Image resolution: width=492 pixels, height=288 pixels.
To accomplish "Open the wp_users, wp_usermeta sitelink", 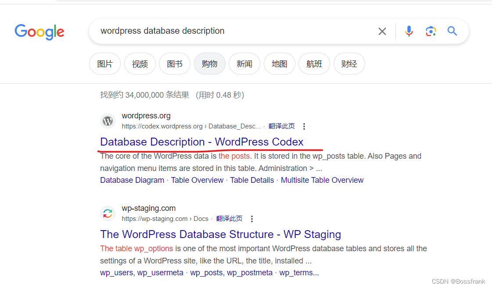I will (x=141, y=273).
